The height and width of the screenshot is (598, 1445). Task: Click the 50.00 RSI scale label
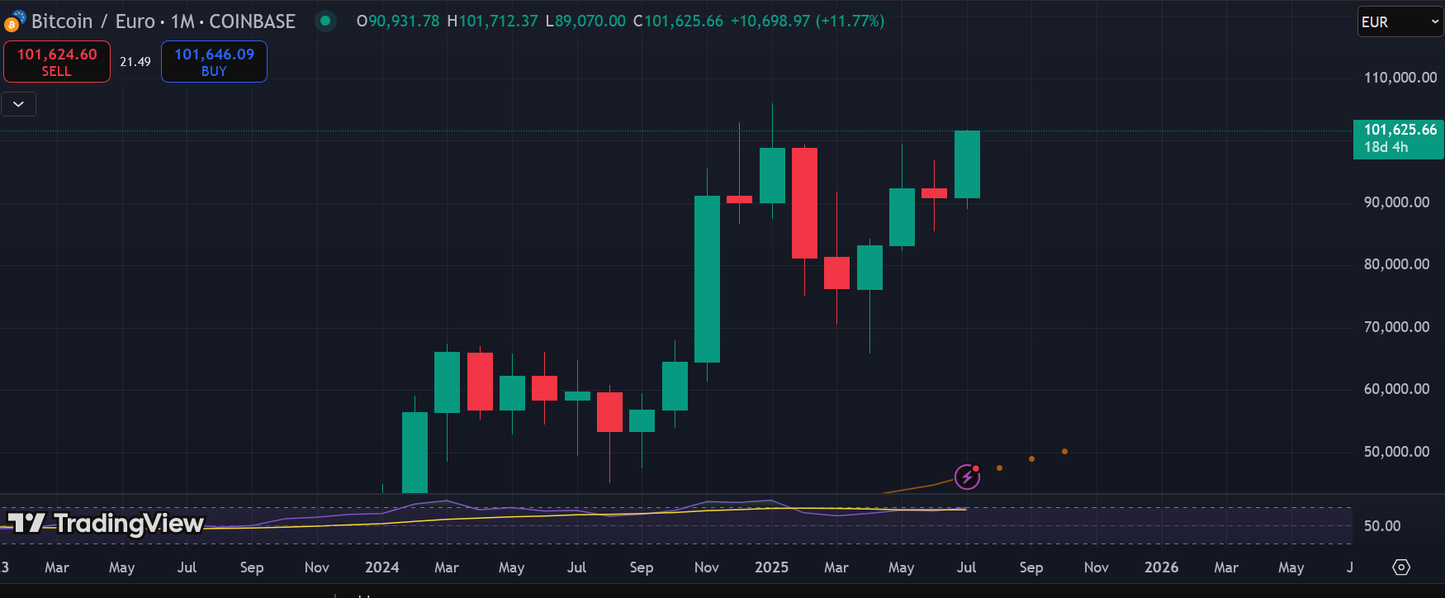click(1382, 526)
